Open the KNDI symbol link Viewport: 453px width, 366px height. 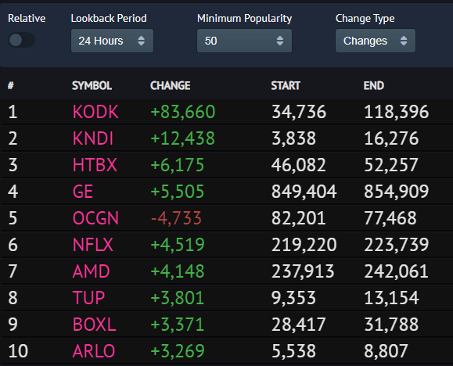tap(93, 138)
